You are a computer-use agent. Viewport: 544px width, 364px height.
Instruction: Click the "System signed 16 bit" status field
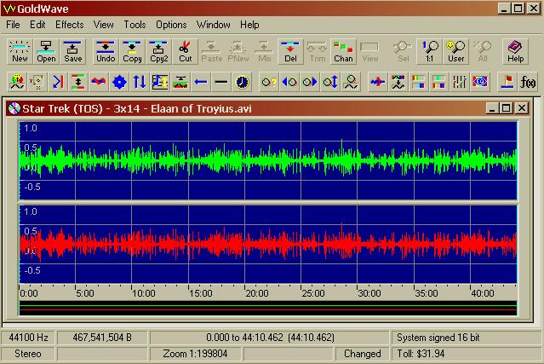pos(467,338)
